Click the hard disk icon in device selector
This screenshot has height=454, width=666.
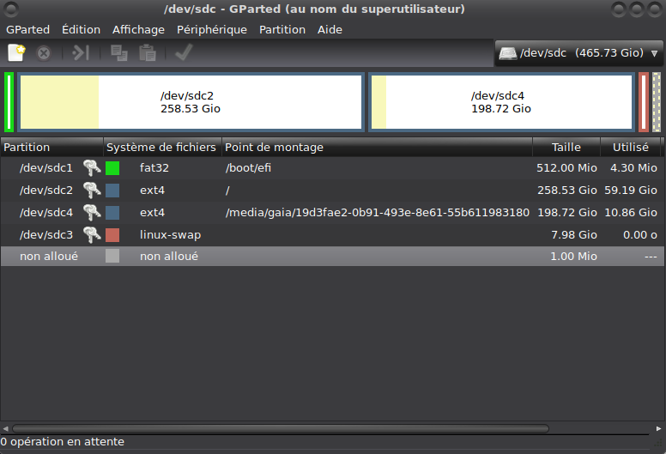pos(507,53)
